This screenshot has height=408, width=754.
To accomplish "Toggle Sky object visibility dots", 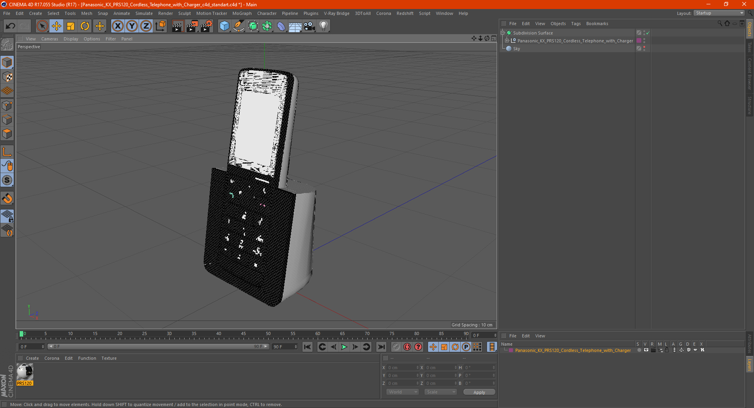I will click(644, 49).
